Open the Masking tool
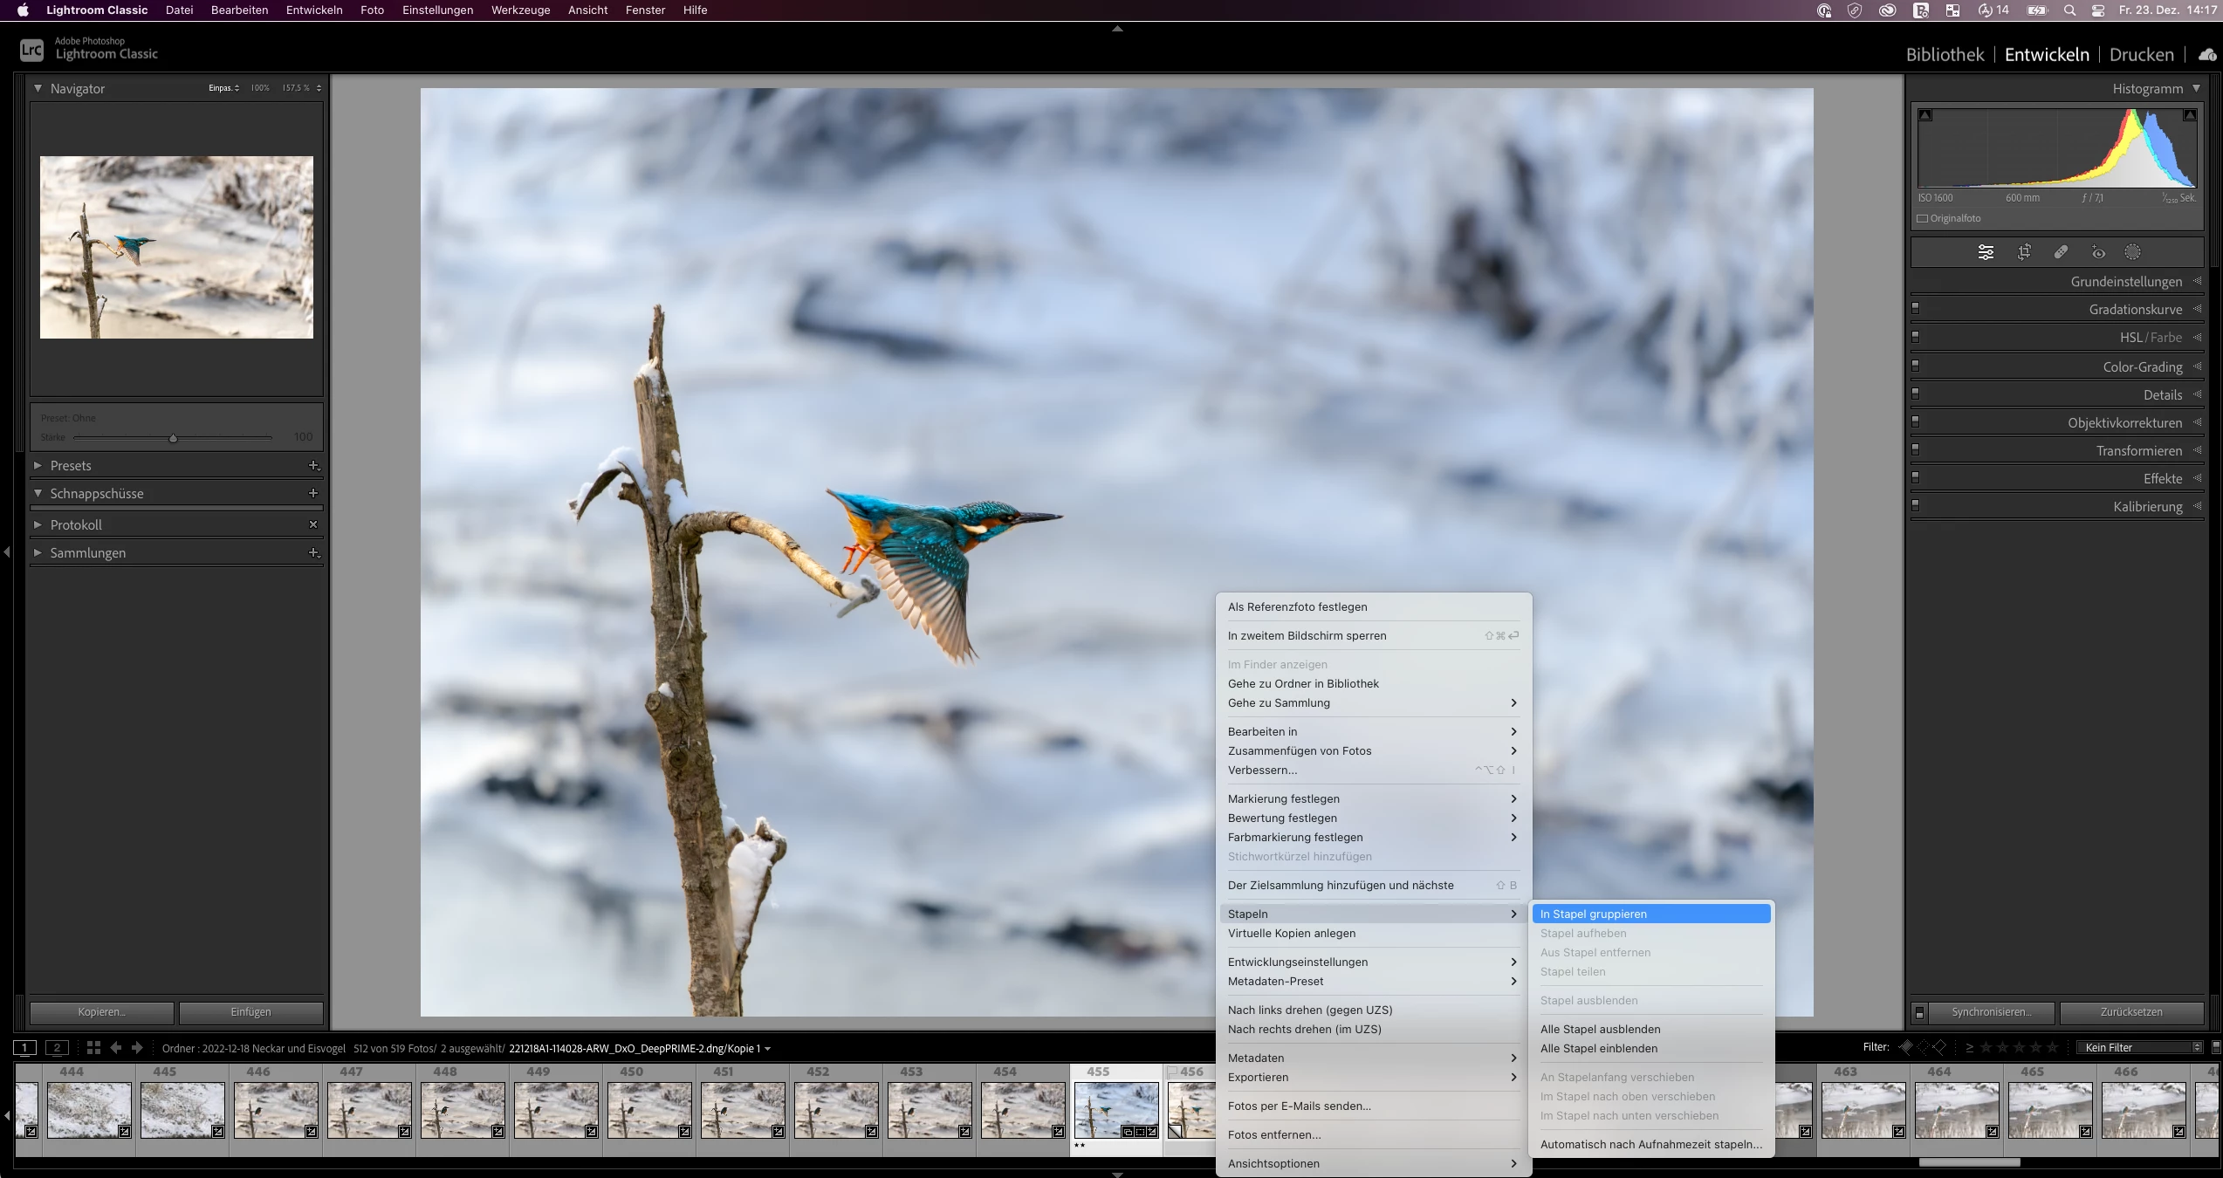 (x=2132, y=252)
